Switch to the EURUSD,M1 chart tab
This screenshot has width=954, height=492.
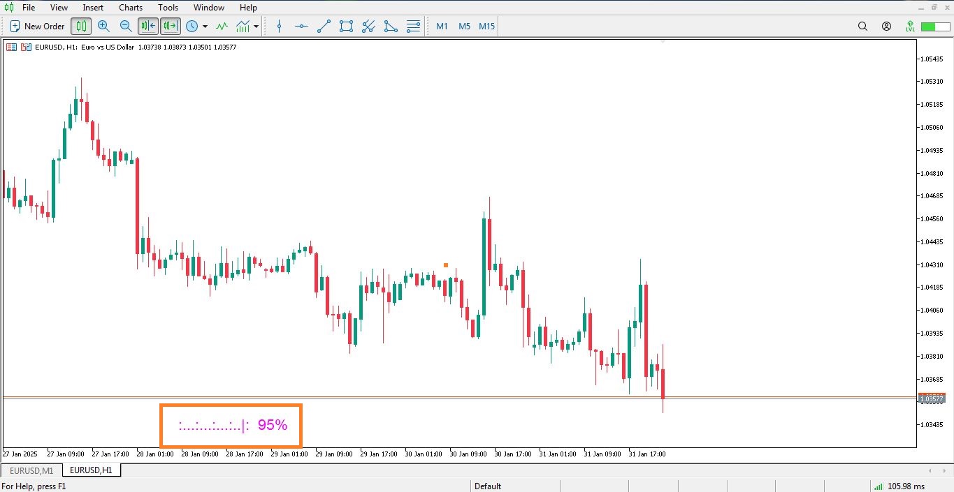(x=31, y=471)
